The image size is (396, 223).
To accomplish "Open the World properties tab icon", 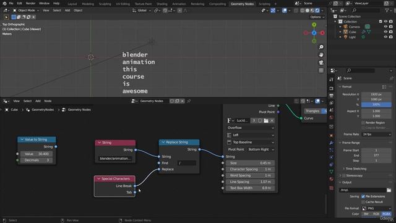I will click(x=332, y=117).
